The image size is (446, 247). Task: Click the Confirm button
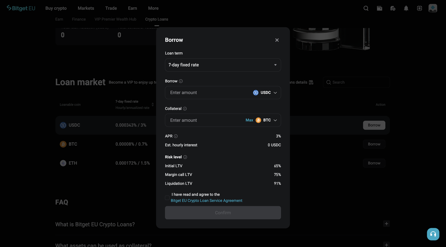[223, 213]
